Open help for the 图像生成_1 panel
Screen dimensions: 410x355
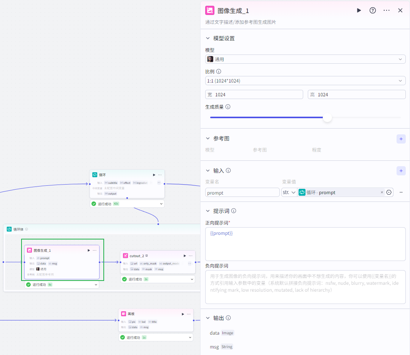pyautogui.click(x=373, y=10)
